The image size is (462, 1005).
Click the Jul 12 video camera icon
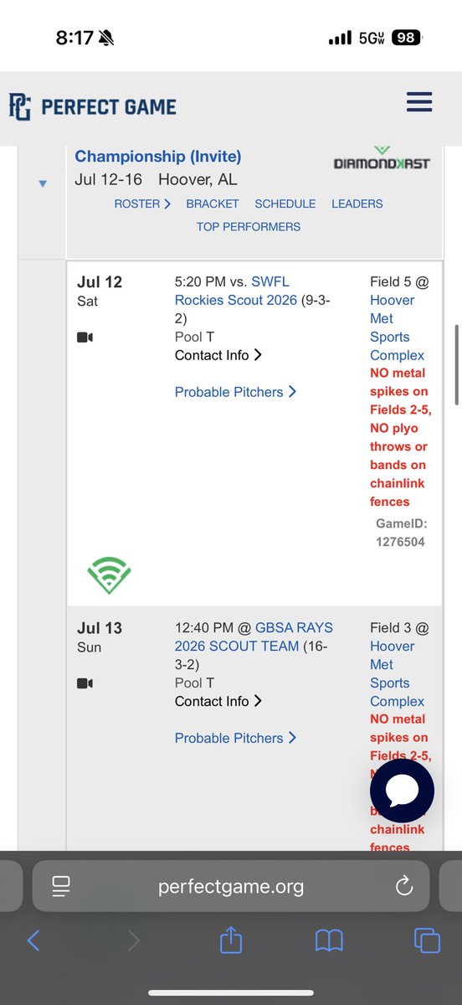click(85, 337)
